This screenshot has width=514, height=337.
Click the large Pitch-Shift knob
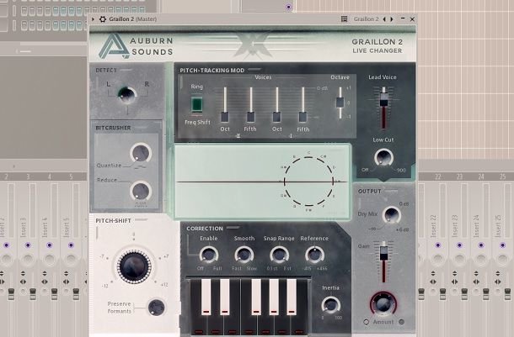pos(134,266)
